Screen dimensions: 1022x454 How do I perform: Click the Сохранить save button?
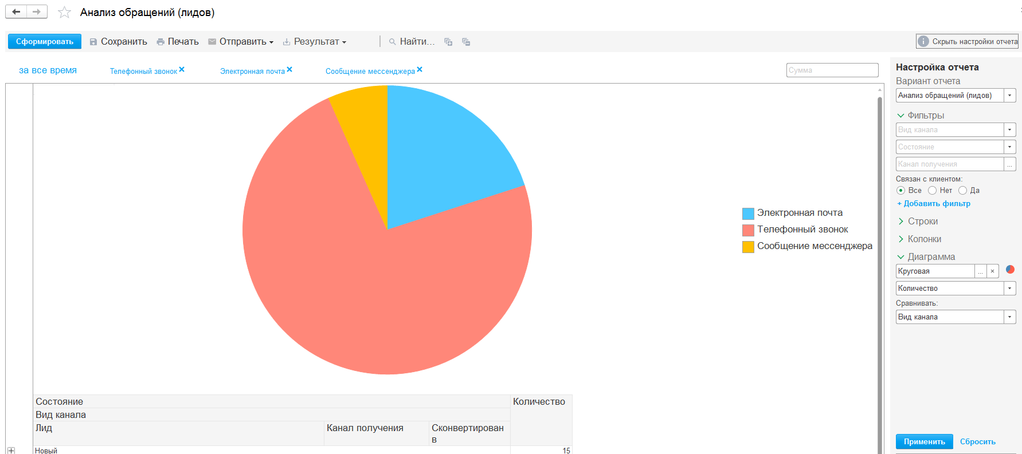119,42
